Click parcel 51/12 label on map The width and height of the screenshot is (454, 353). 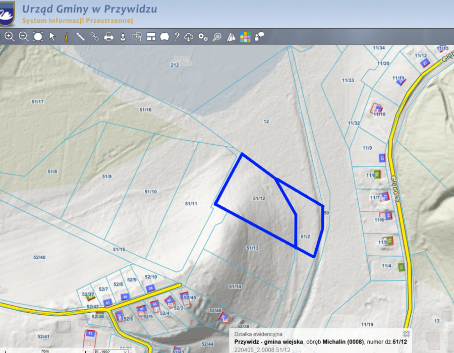tap(259, 199)
